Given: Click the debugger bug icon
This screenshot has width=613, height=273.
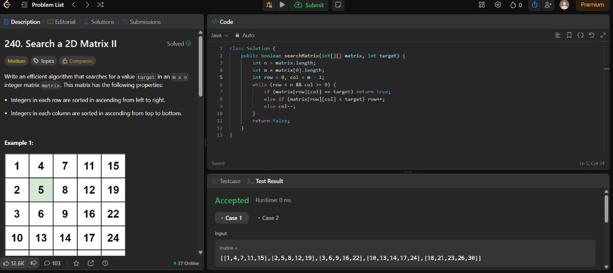Looking at the screenshot, I should pos(269,5).
